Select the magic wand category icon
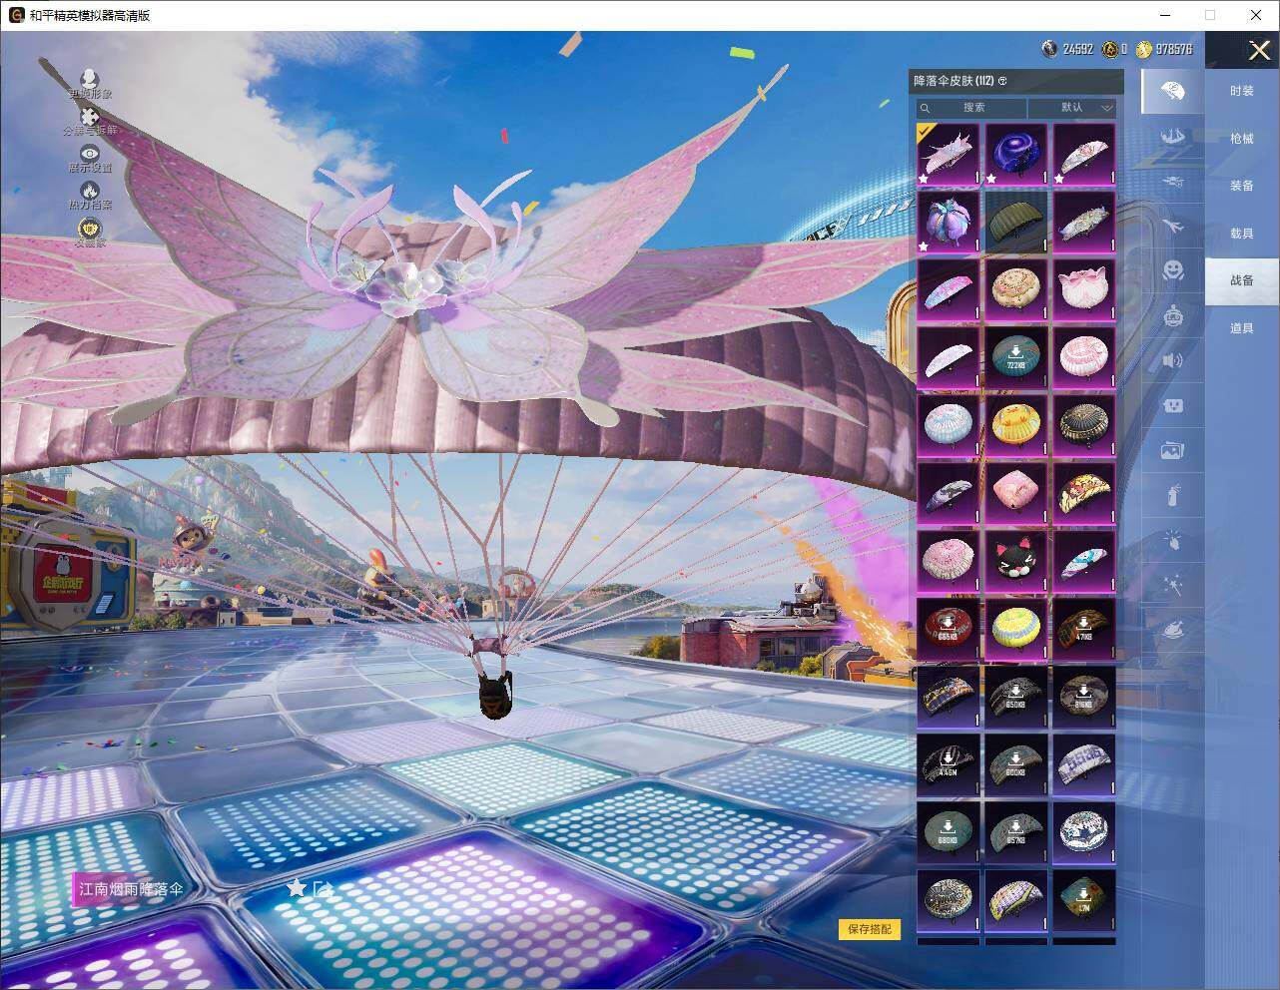The width and height of the screenshot is (1280, 990). 1172,585
